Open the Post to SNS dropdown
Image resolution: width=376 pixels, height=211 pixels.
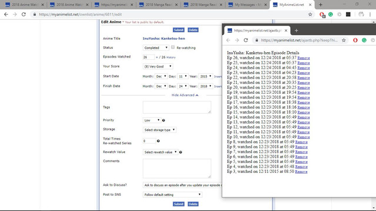[172, 195]
